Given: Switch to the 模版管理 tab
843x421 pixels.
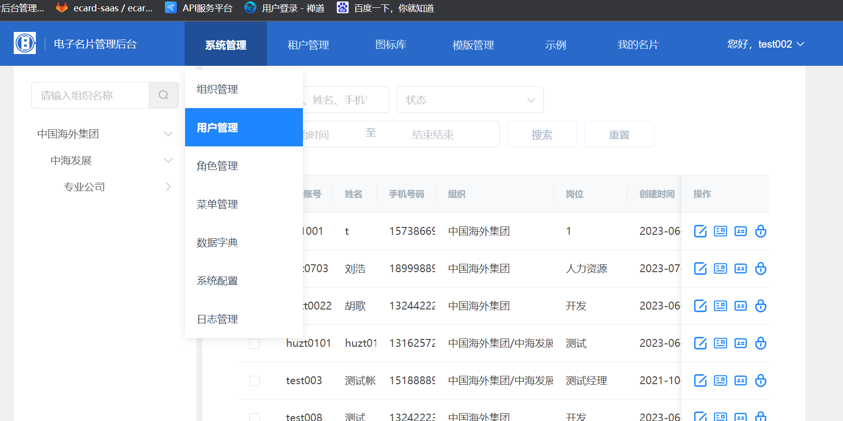Looking at the screenshot, I should coord(473,44).
